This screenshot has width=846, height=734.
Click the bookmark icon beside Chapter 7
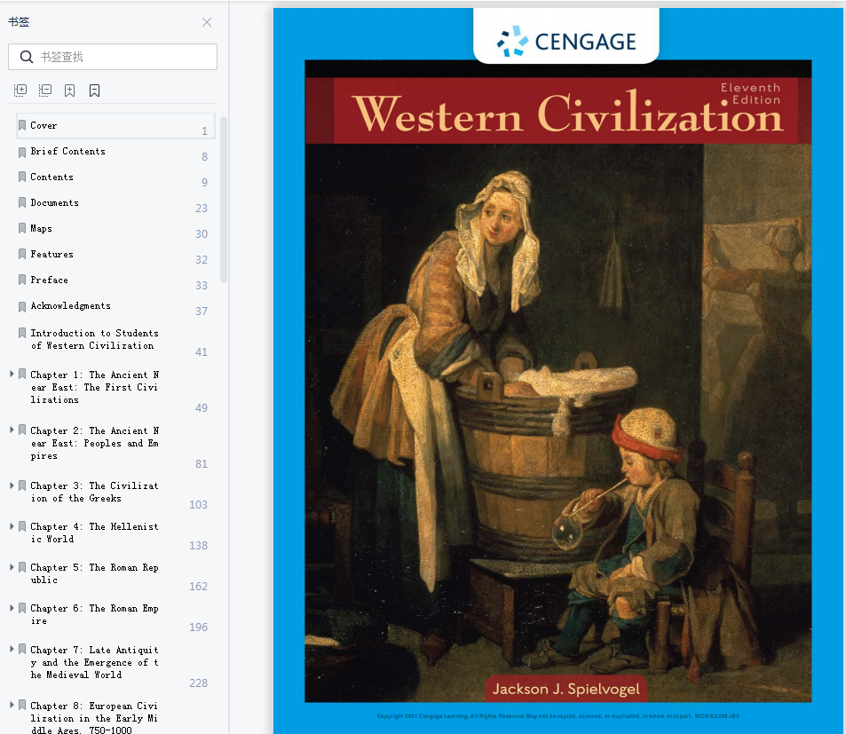(x=22, y=650)
